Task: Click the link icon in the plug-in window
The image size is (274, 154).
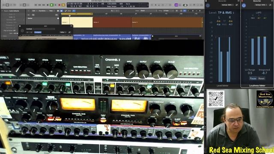Action: [x=69, y=33]
